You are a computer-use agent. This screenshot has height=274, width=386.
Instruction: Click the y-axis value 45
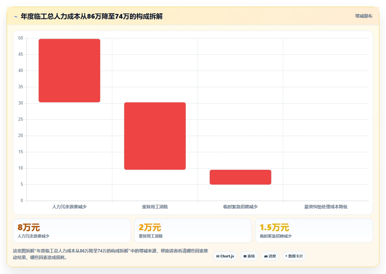21,54
